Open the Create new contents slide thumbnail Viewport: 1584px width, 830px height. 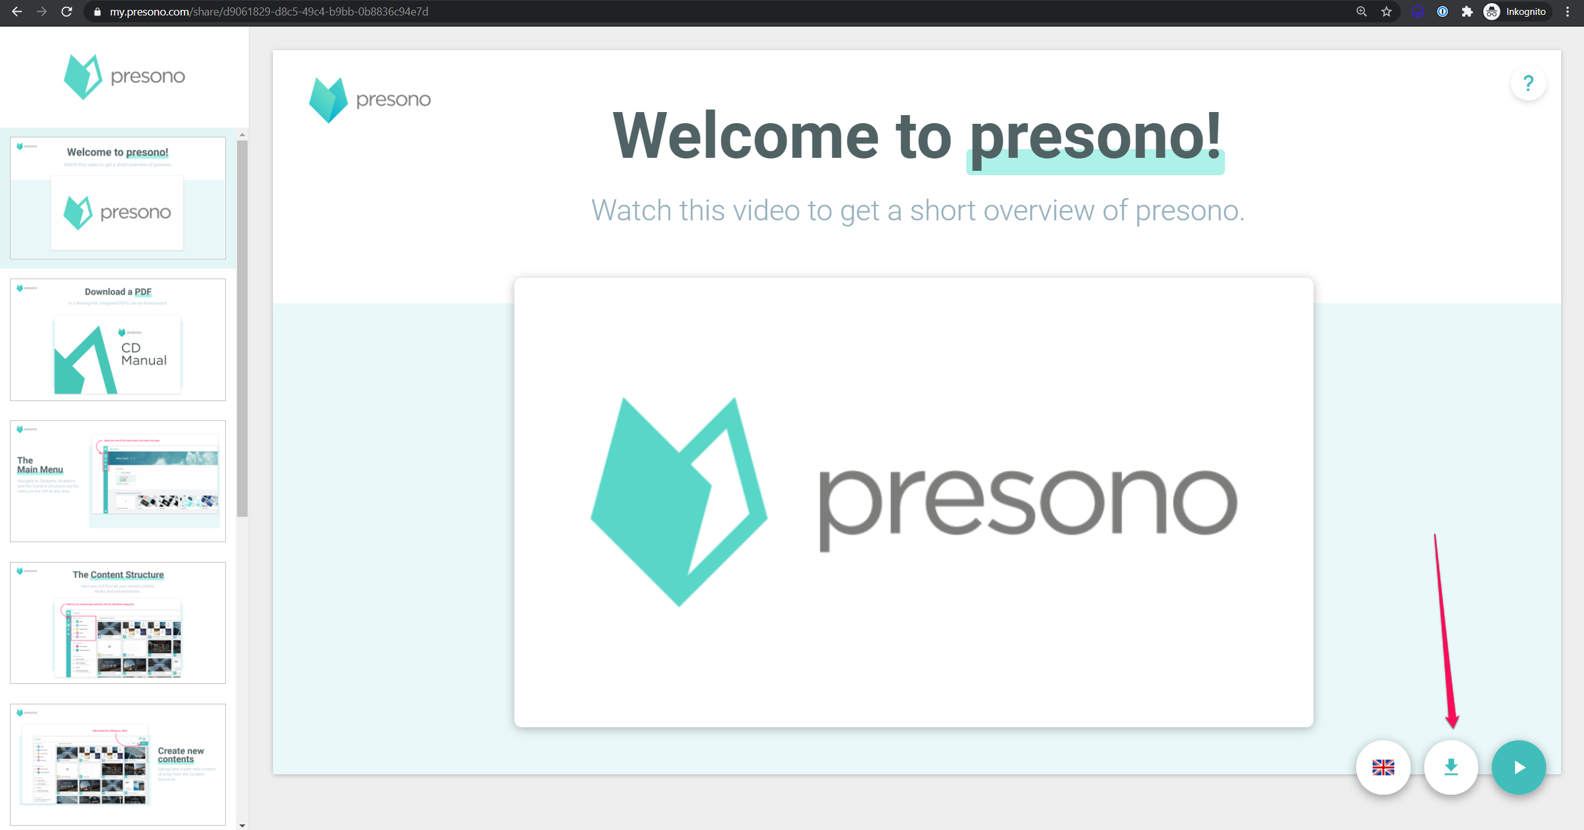pyautogui.click(x=118, y=764)
